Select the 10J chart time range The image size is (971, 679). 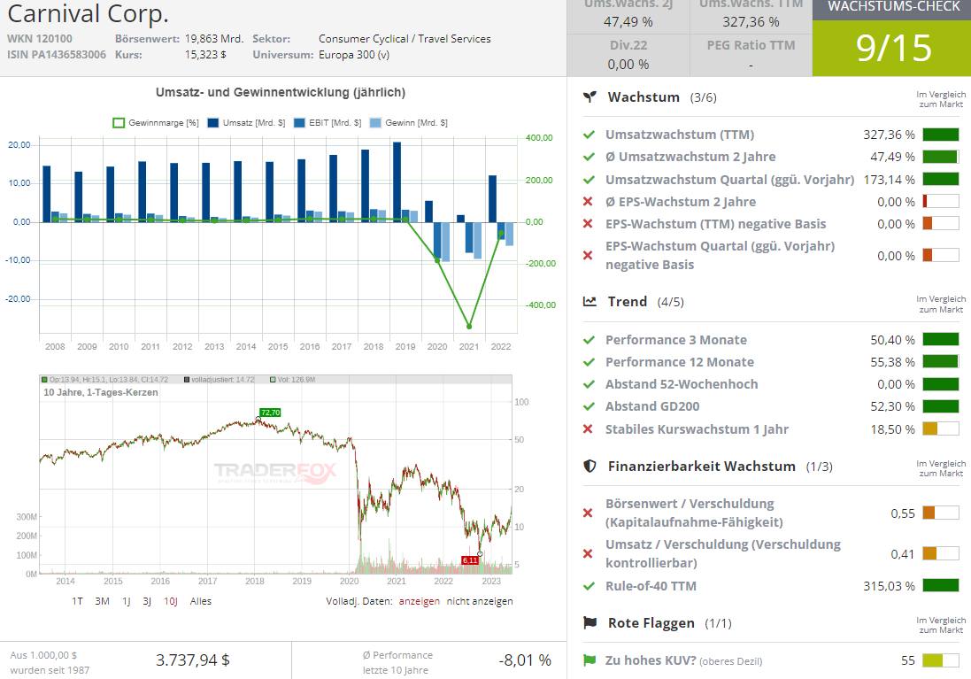(x=171, y=601)
